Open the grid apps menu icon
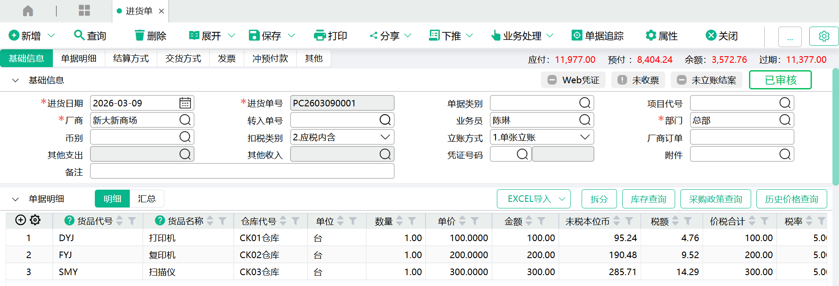This screenshot has height=286, width=839. [x=84, y=11]
